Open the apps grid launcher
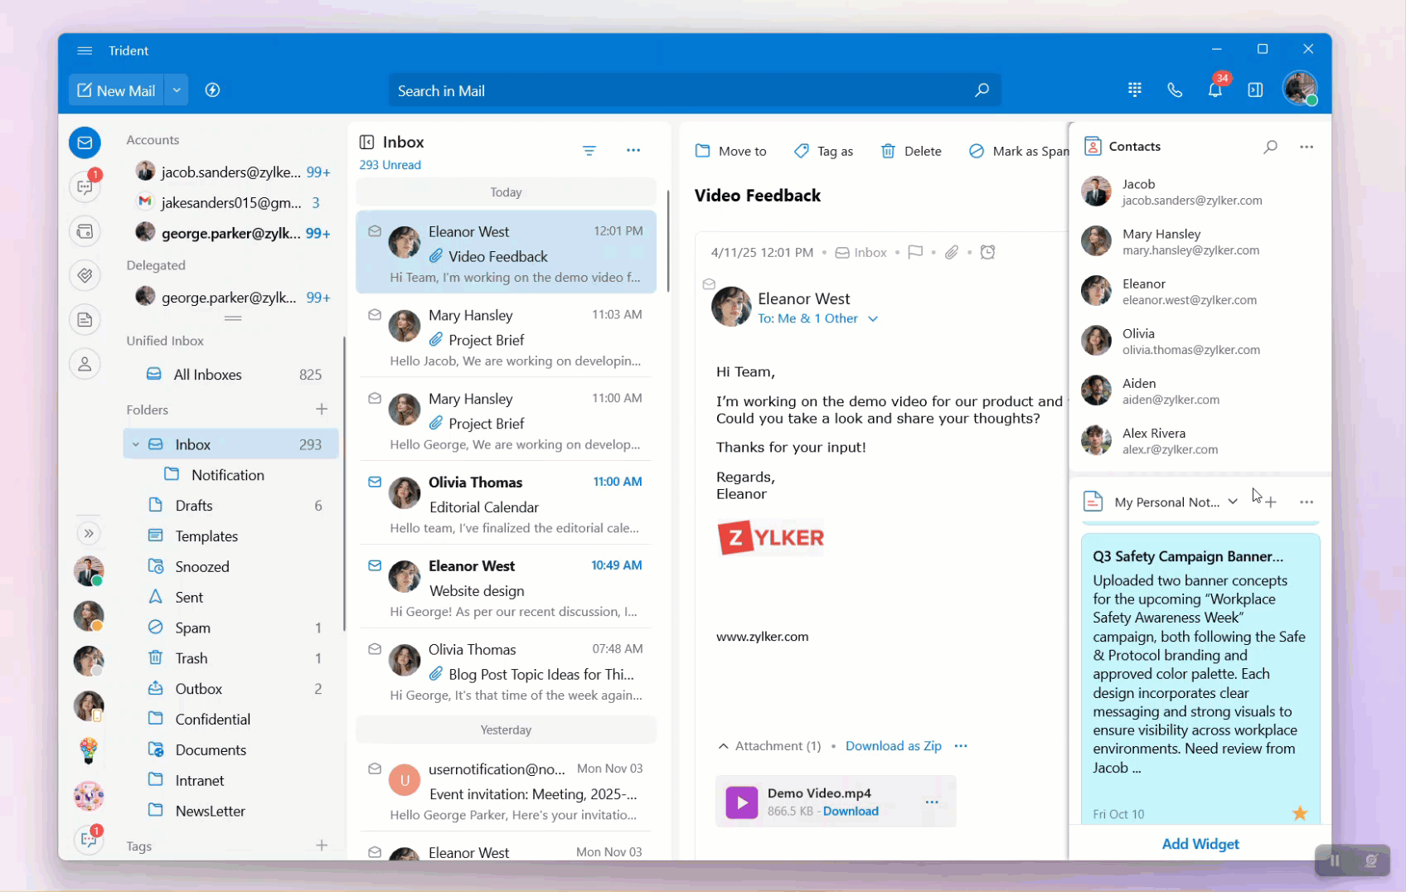Viewport: 1406px width, 892px height. [x=1135, y=90]
